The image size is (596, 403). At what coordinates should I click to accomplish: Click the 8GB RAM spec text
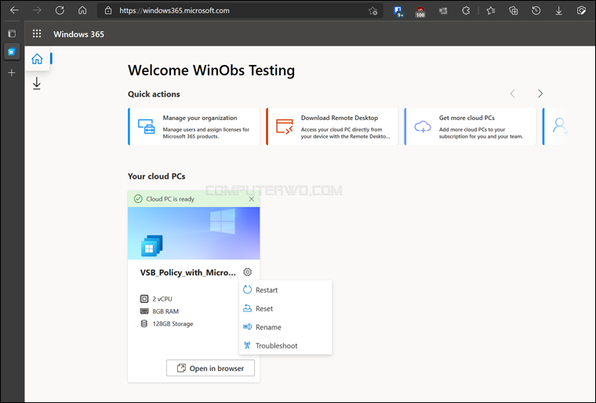(x=165, y=311)
